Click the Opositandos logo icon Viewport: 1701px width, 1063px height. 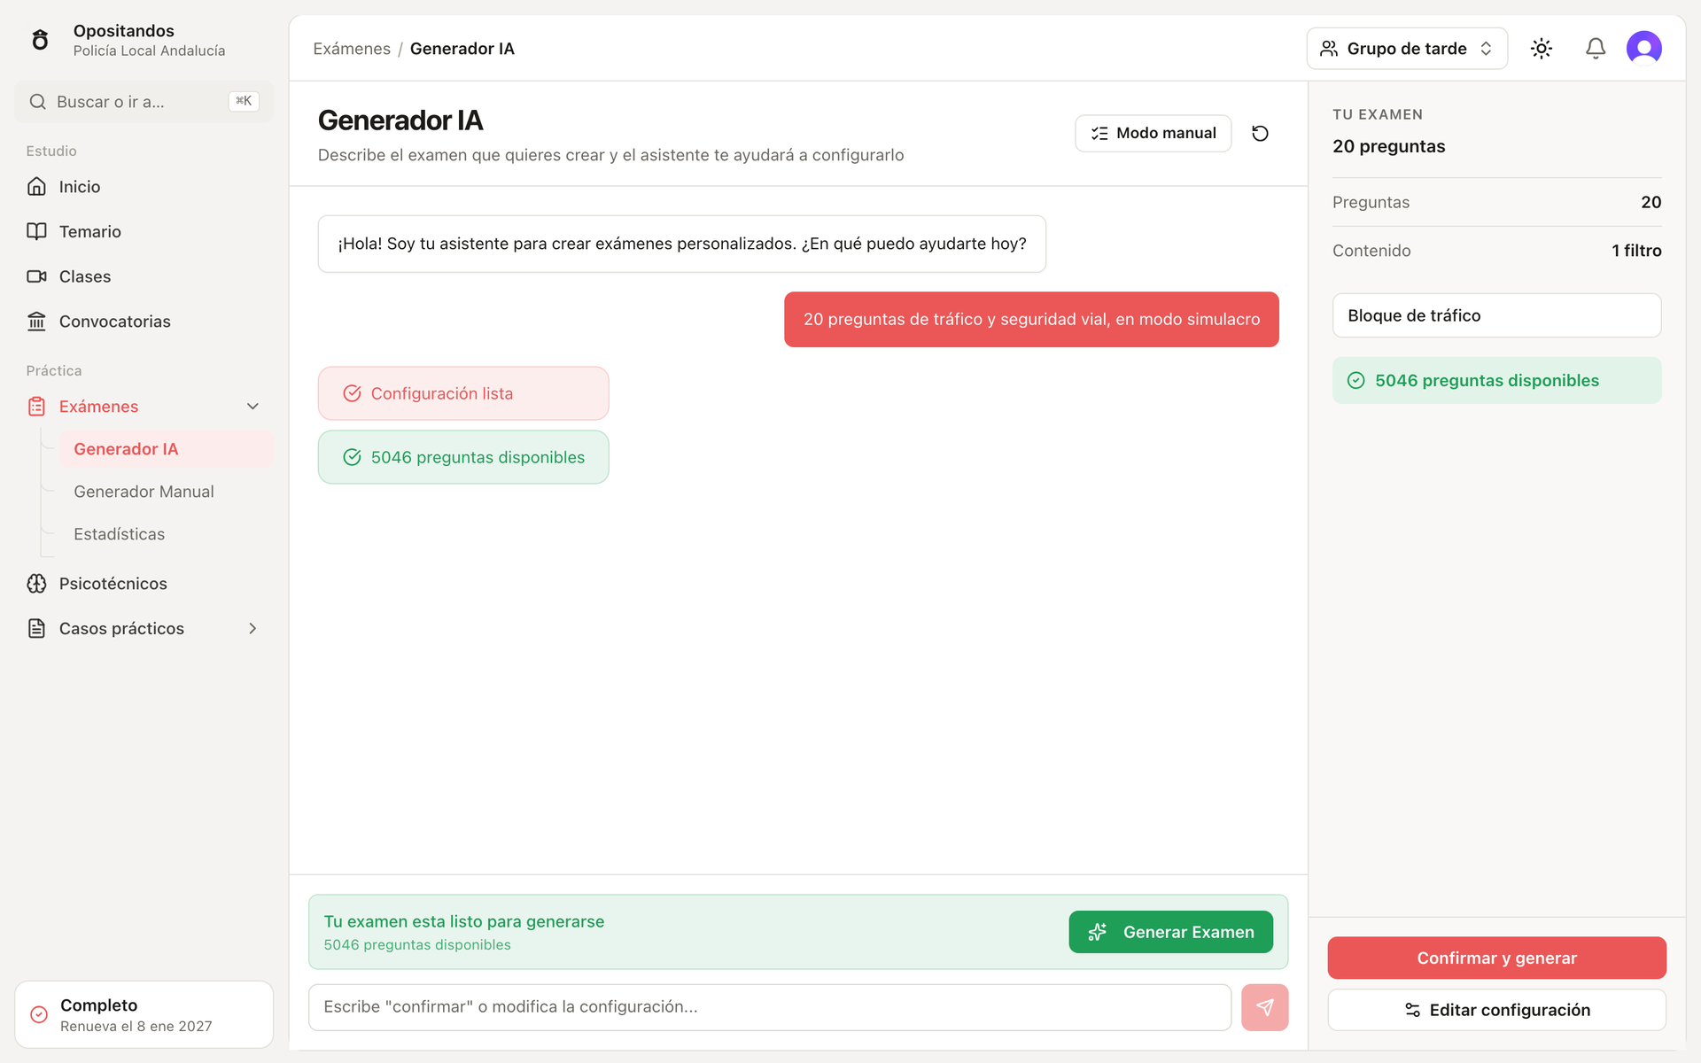(40, 40)
